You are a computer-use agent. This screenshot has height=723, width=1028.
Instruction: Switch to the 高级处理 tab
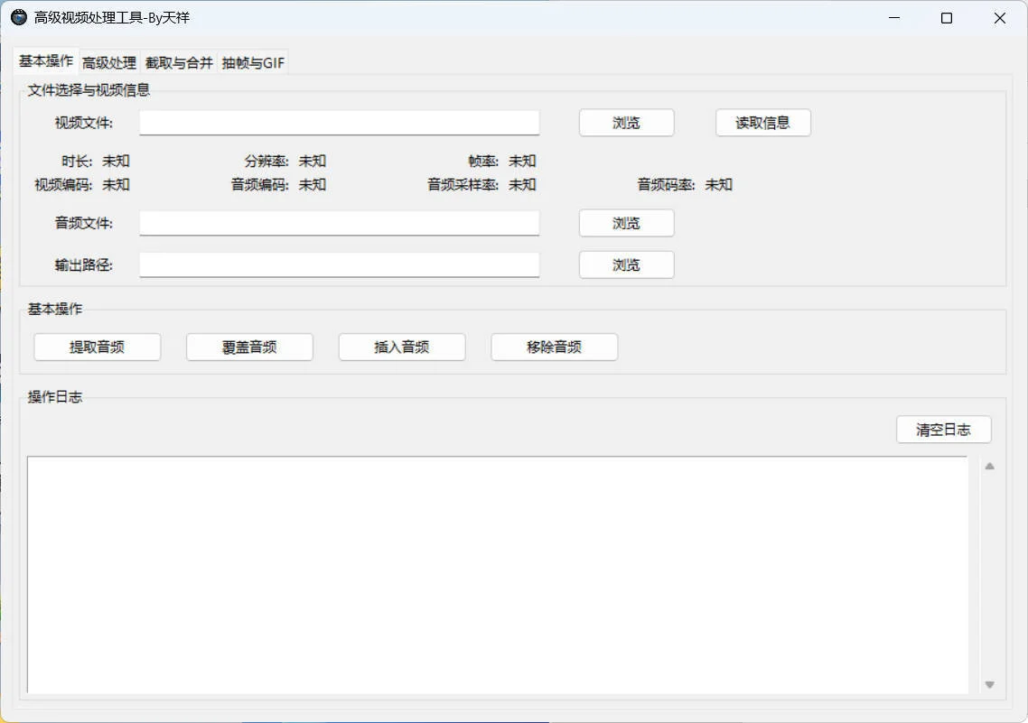[108, 62]
